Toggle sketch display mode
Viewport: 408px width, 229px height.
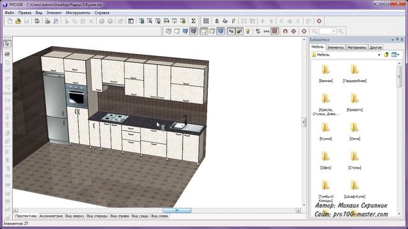pyautogui.click(x=177, y=31)
